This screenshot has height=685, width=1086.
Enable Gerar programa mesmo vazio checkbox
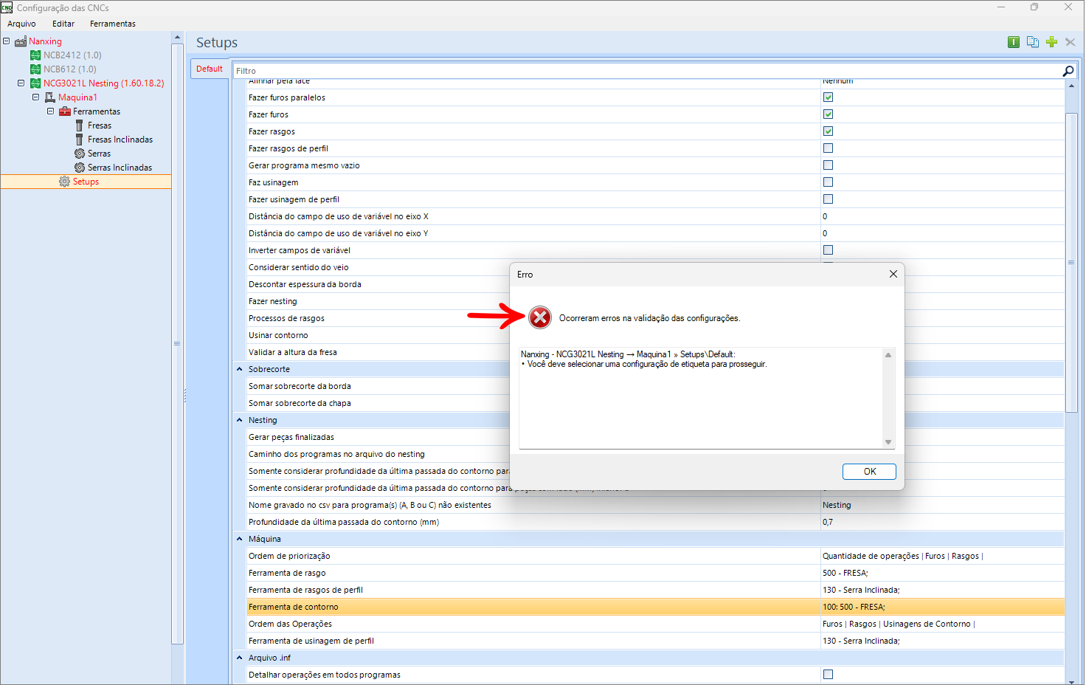pos(828,165)
